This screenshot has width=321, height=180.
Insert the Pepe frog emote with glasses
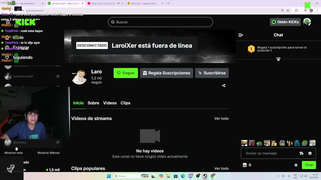(x=305, y=143)
